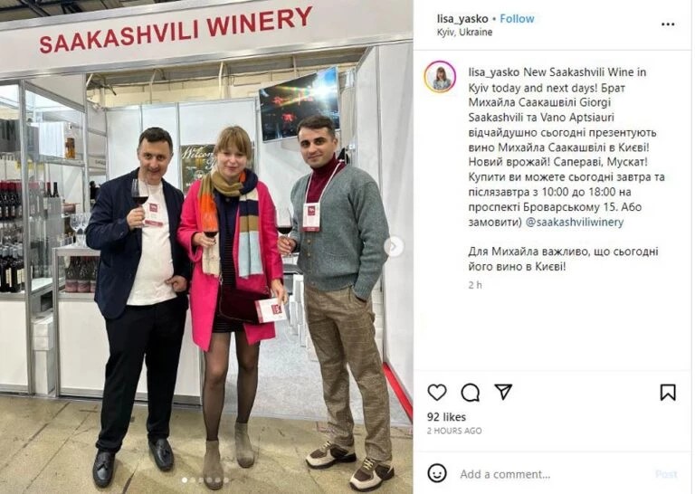Open lisa_yasko username in the header
This screenshot has width=695, height=494.
[462, 19]
